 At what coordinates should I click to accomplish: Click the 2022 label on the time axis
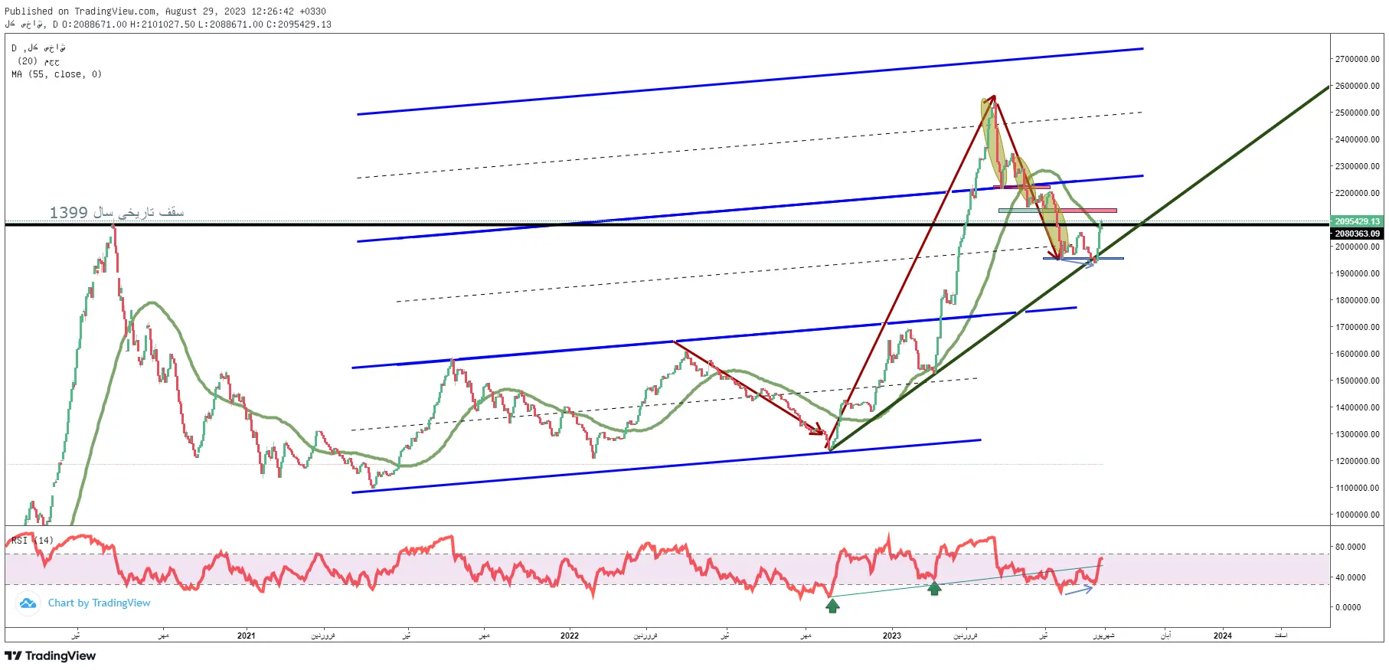pyautogui.click(x=570, y=636)
